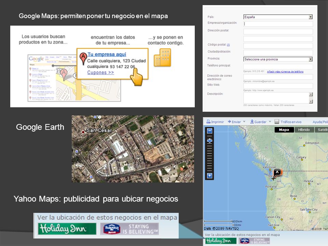
Task: Click the Código postal input field
Action: point(278,45)
